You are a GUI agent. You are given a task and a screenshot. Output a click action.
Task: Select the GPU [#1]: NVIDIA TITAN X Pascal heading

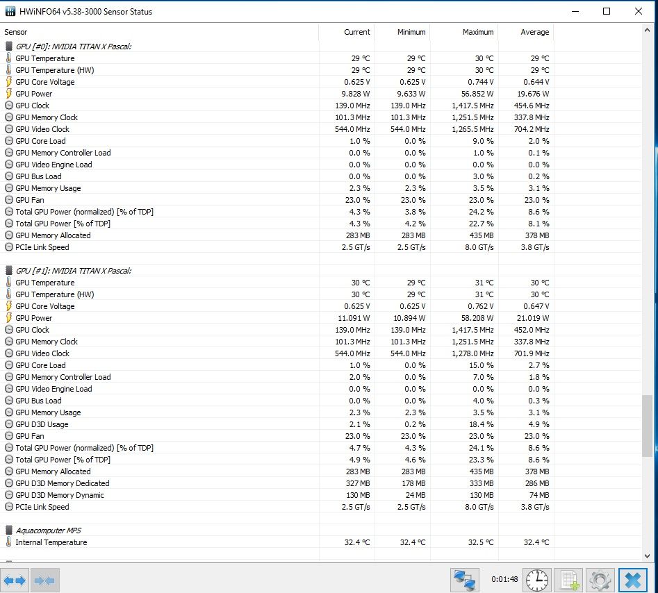[74, 271]
